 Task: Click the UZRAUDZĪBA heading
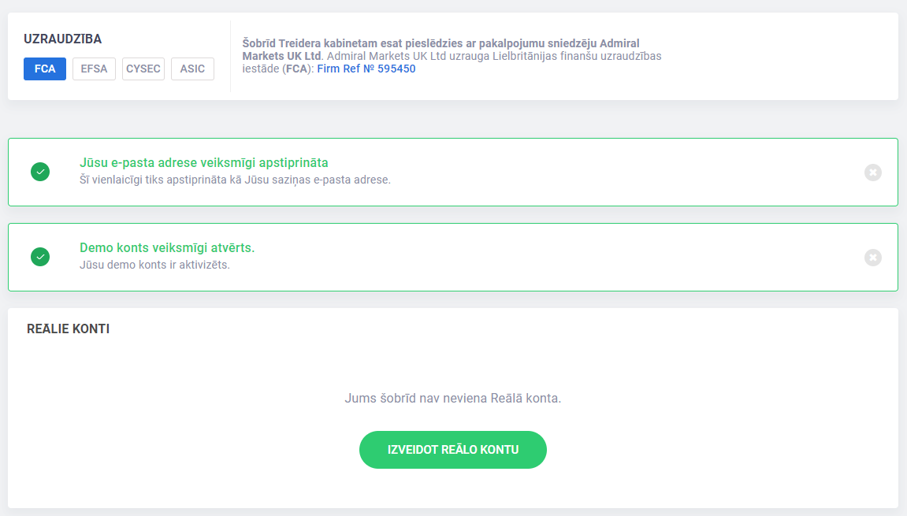[62, 39]
